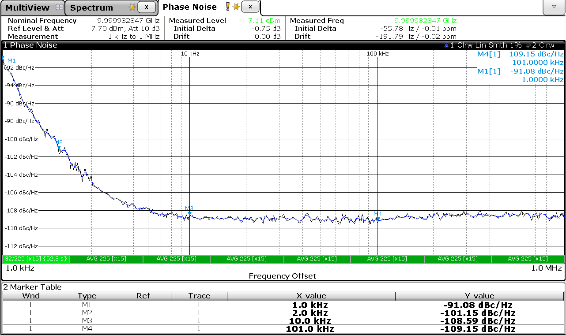Screen dimensions: 566x335
Task: Select the M3 row in Marker Table
Action: click(x=283, y=321)
